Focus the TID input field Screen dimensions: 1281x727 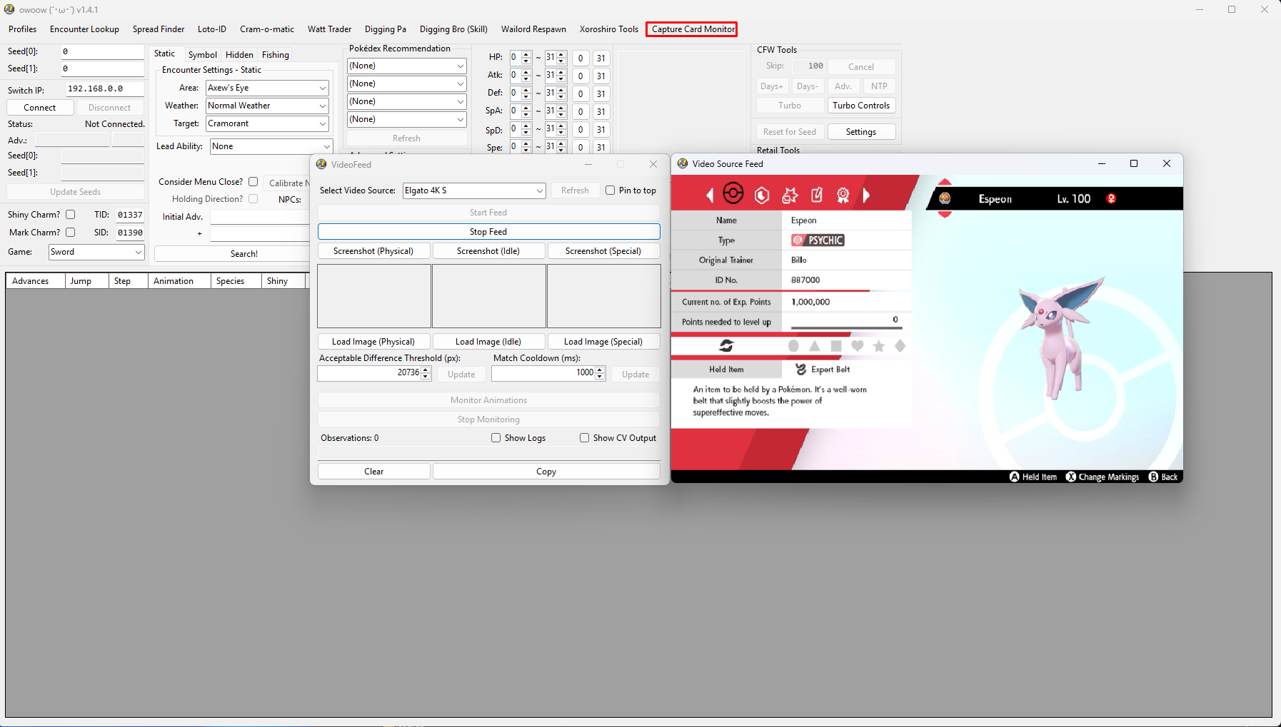(x=130, y=215)
